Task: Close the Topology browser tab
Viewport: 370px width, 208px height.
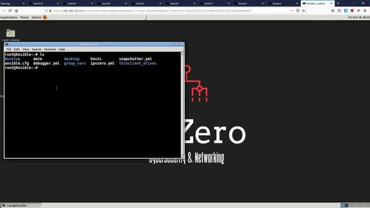Action: pos(23,3)
